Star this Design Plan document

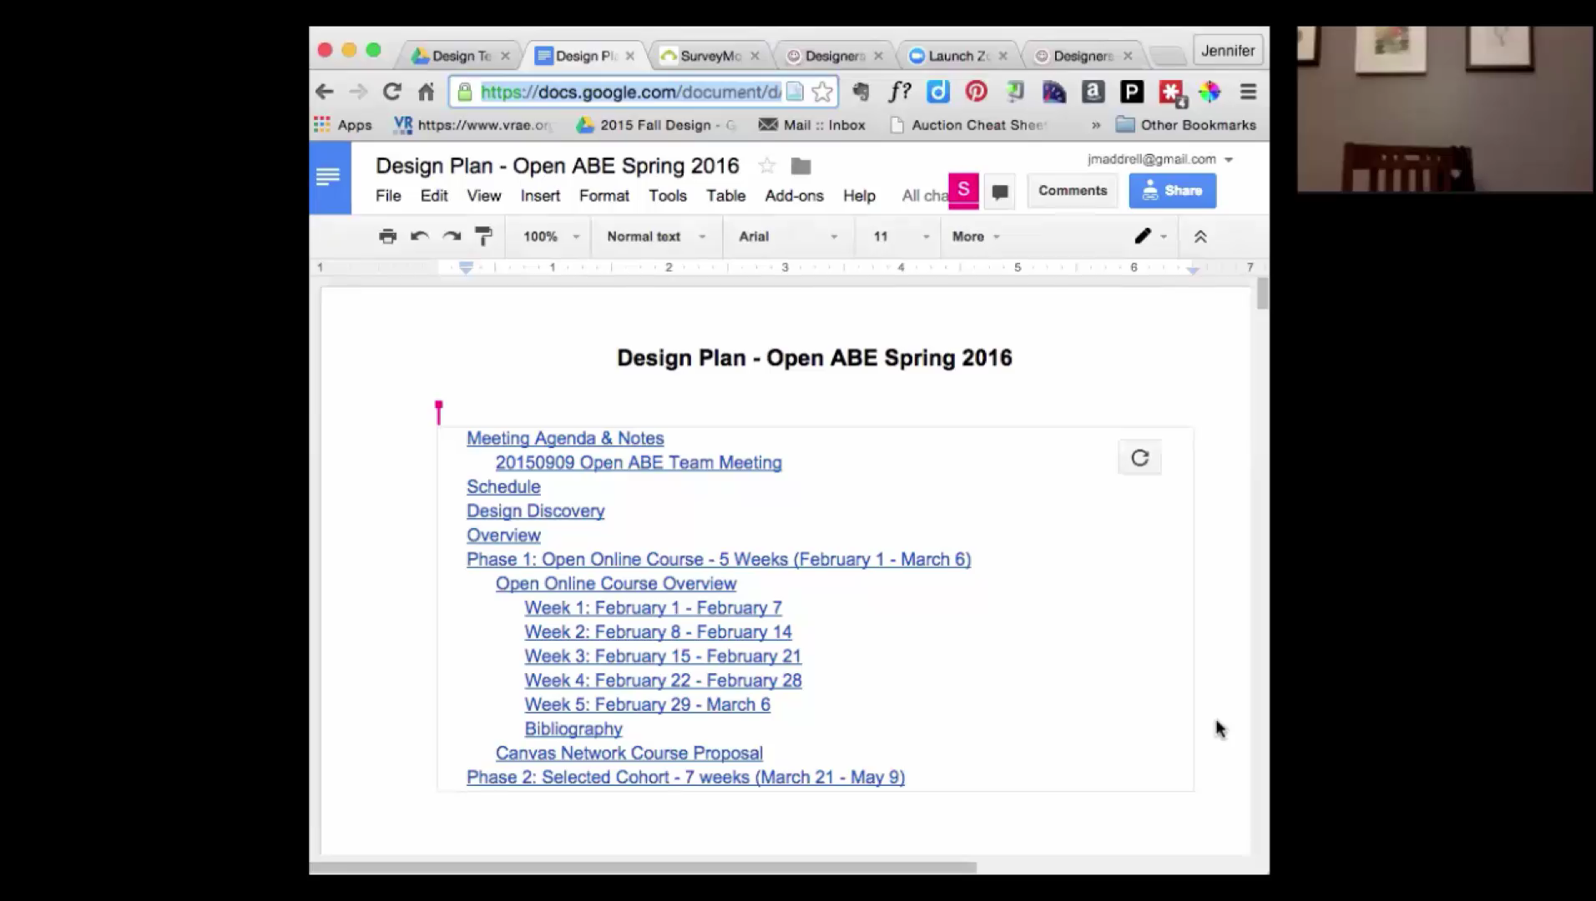[766, 166]
